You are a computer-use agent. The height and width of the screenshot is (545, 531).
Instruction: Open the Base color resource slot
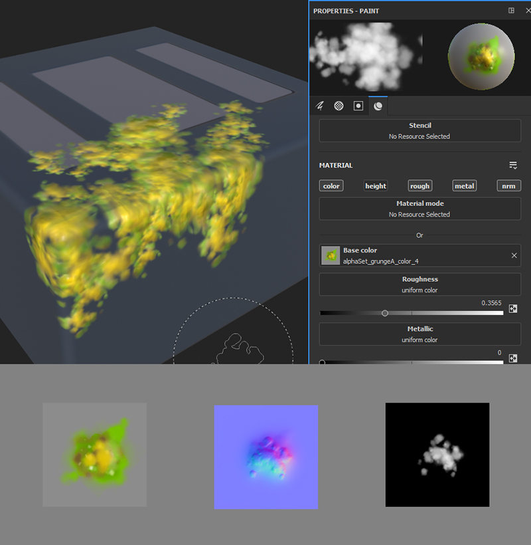tap(420, 255)
